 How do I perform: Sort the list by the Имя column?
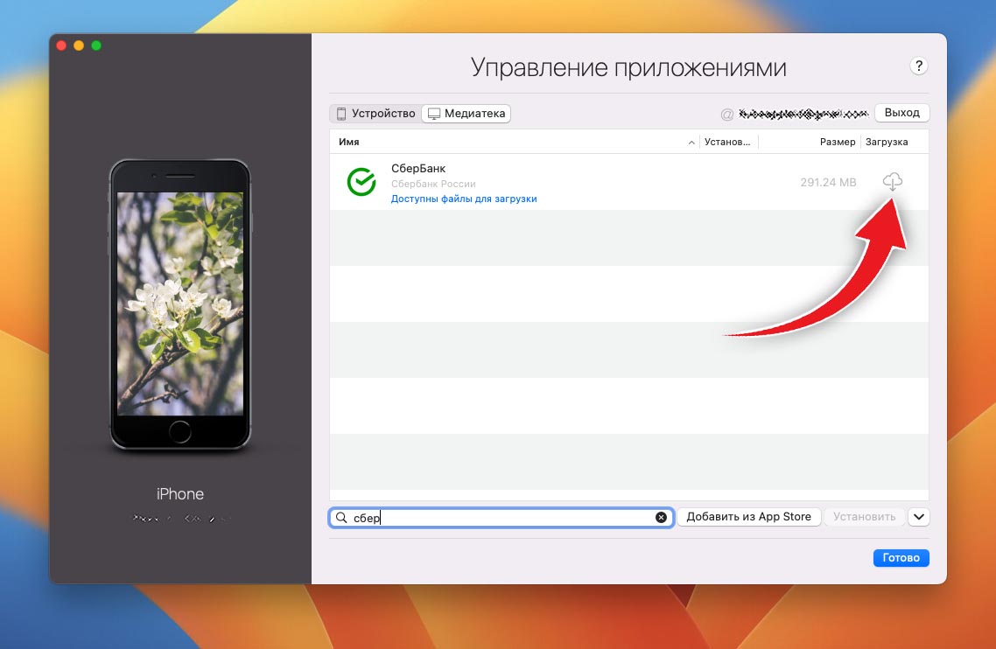348,142
